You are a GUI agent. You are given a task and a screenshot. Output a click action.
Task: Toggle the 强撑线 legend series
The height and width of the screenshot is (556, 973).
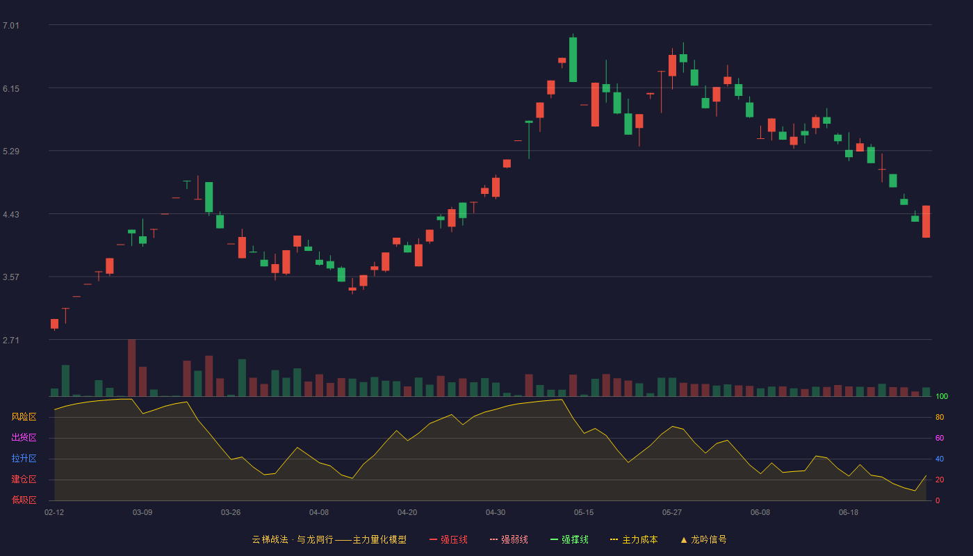click(x=569, y=539)
